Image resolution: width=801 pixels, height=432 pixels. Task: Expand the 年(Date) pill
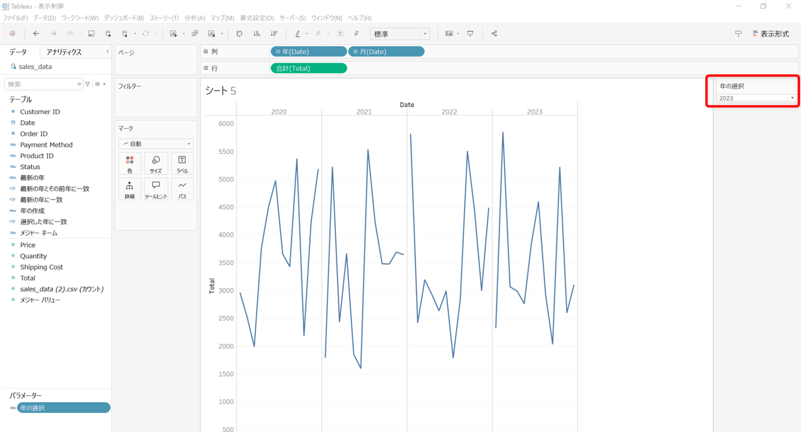coord(278,52)
